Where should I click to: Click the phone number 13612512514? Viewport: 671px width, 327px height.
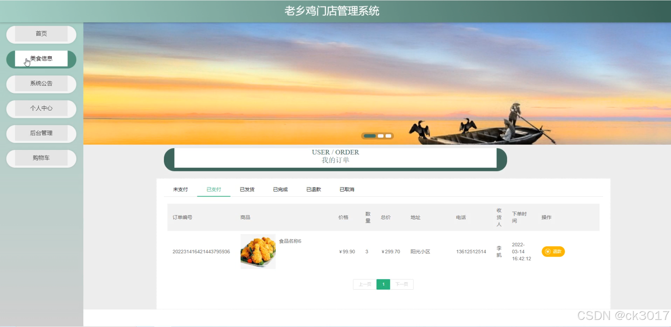(471, 251)
